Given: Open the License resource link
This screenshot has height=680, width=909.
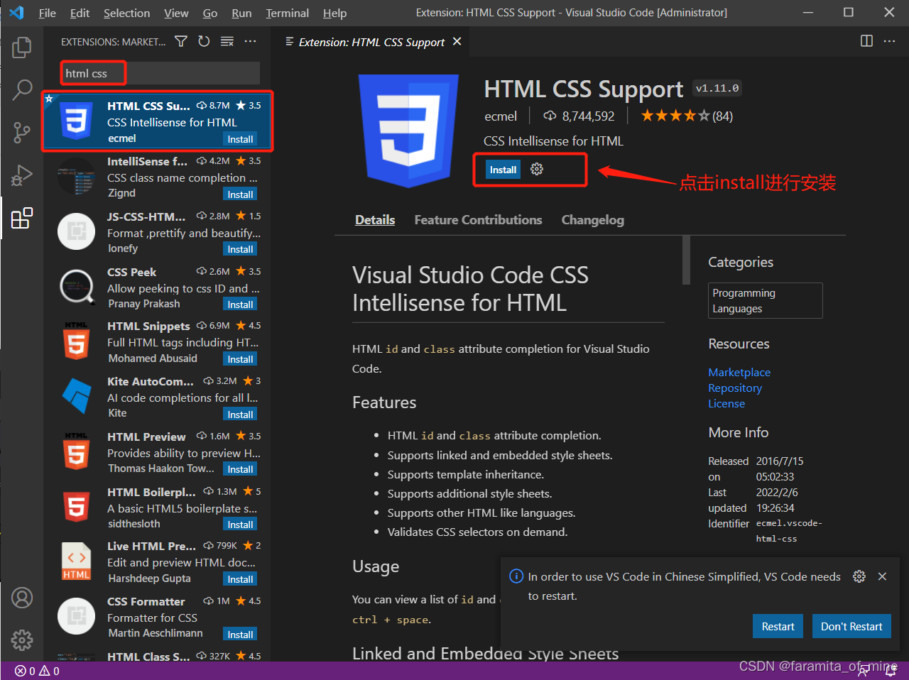Looking at the screenshot, I should click(x=726, y=403).
